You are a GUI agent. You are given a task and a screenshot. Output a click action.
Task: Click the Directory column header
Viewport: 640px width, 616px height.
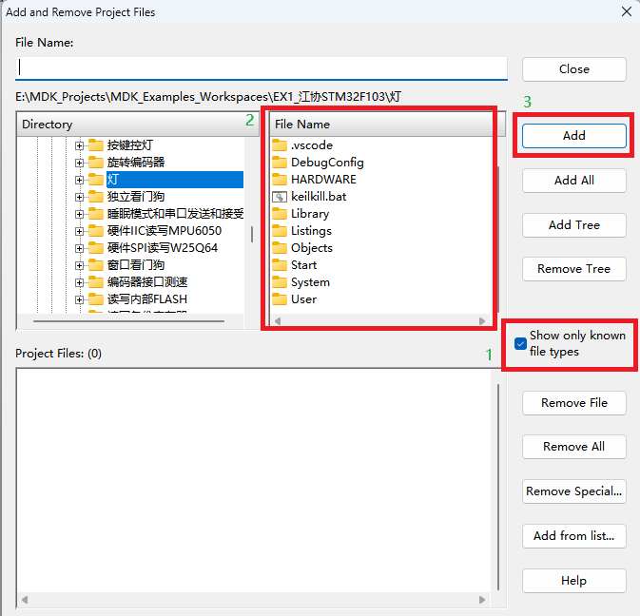[x=138, y=124]
